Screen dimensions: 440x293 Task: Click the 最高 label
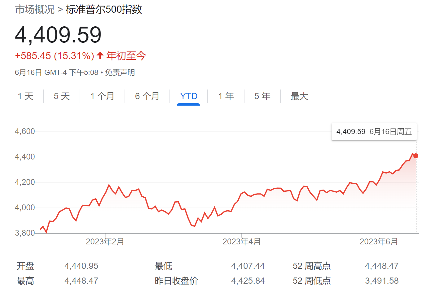(x=25, y=281)
